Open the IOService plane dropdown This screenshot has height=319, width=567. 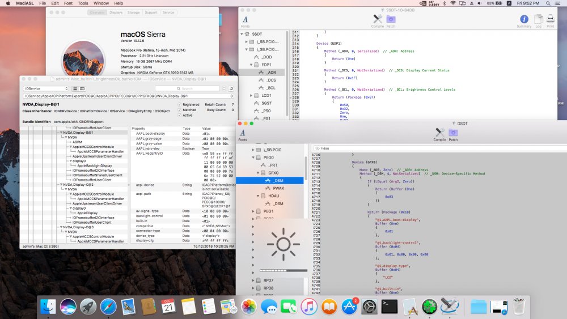point(45,88)
